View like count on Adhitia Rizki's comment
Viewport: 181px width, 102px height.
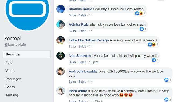(143, 29)
